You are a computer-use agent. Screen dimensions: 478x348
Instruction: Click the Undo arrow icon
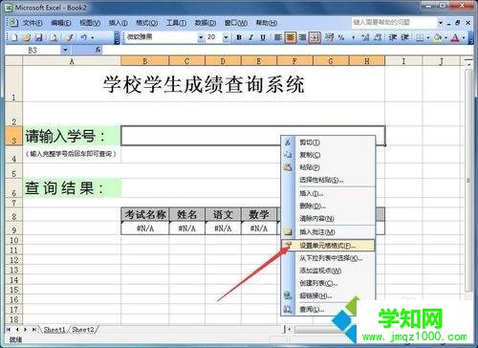coord(83,37)
